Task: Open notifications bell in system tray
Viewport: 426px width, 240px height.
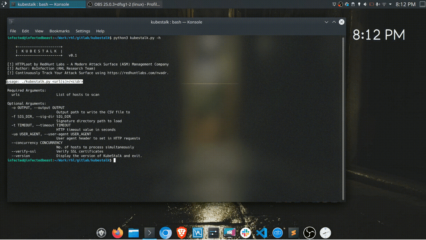Action: [334, 4]
